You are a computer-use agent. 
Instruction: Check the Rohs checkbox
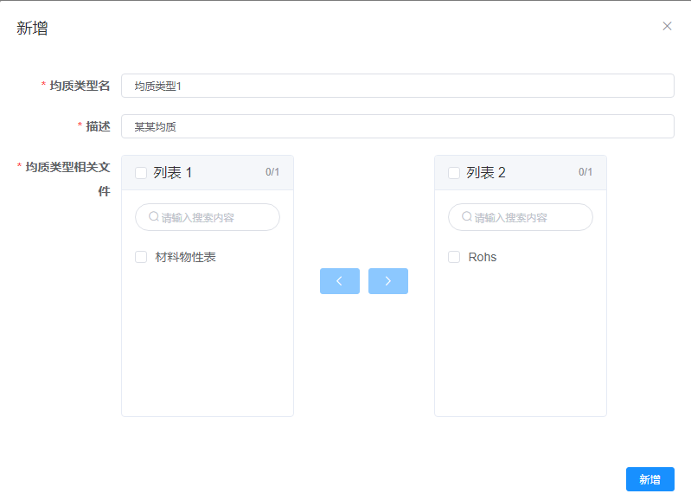click(454, 257)
